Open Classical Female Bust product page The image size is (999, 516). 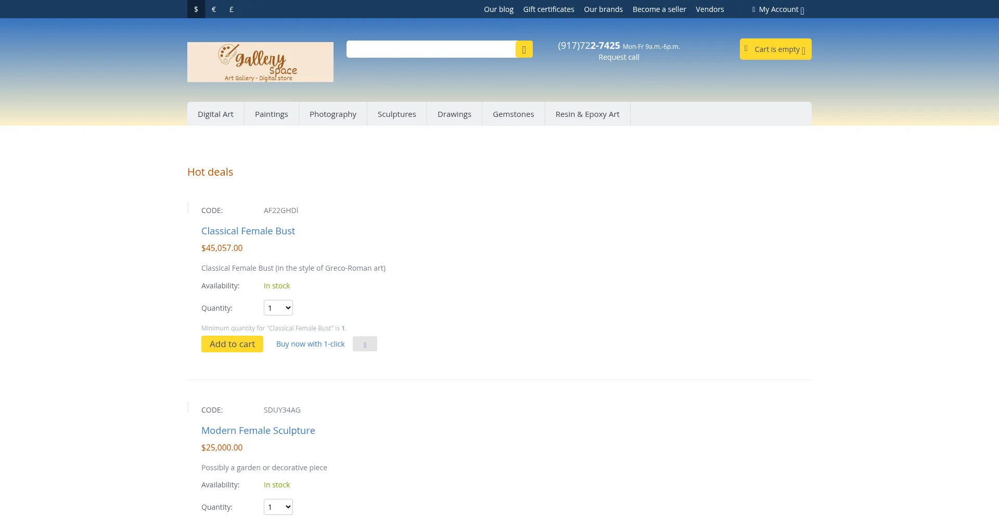pyautogui.click(x=248, y=231)
